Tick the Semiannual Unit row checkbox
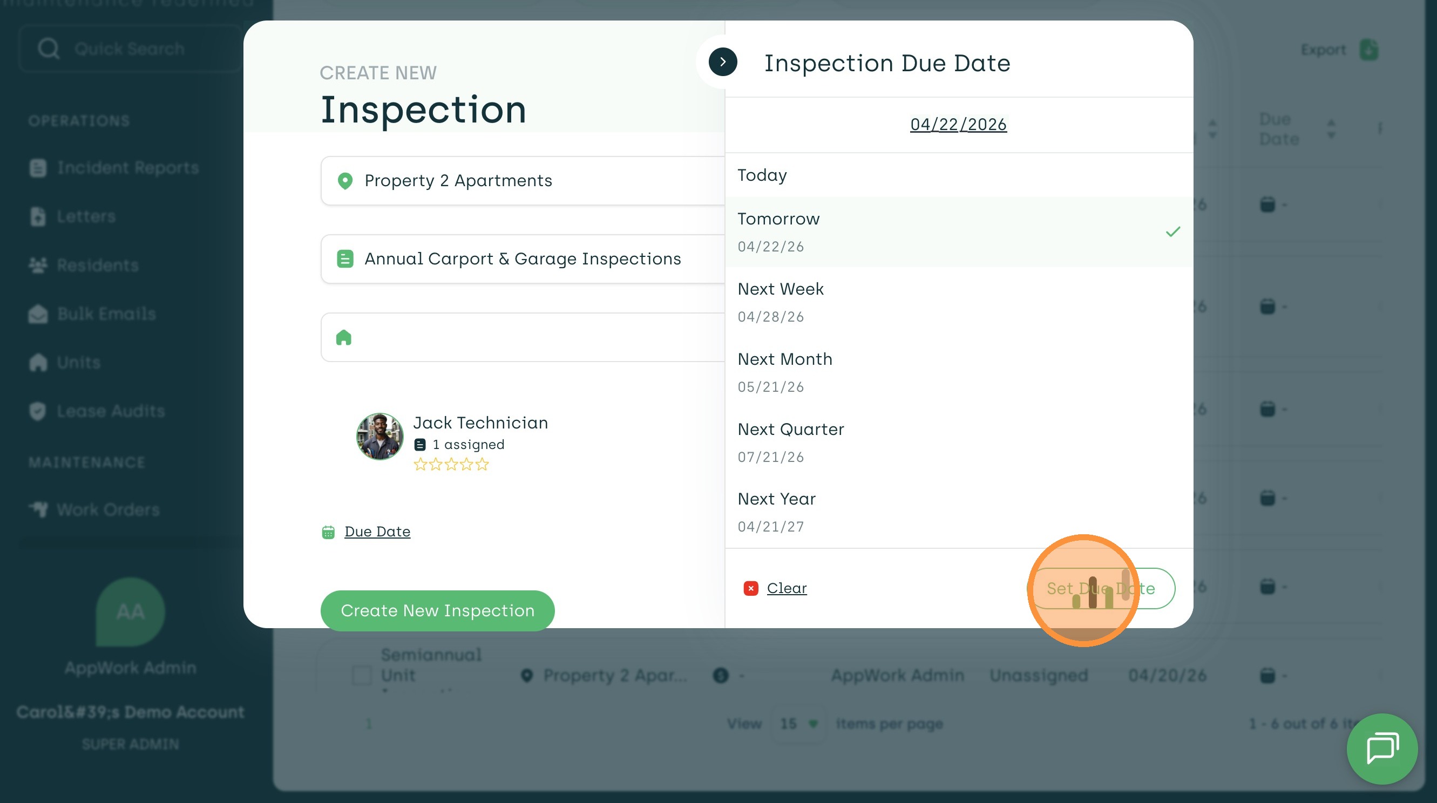 tap(362, 675)
